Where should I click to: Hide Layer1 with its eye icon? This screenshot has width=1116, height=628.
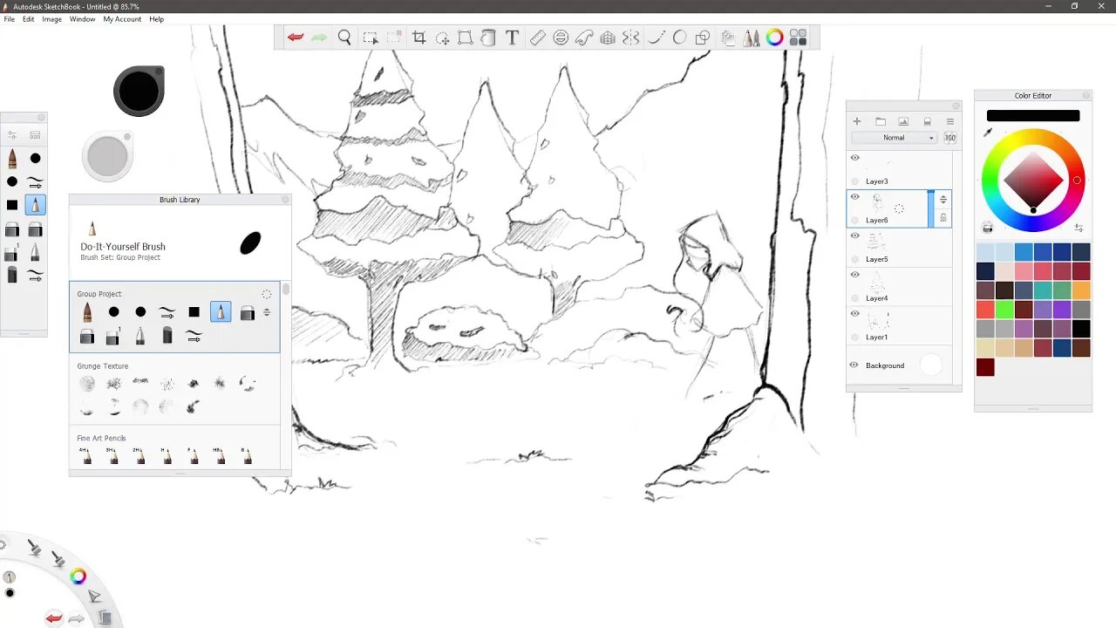pos(854,314)
